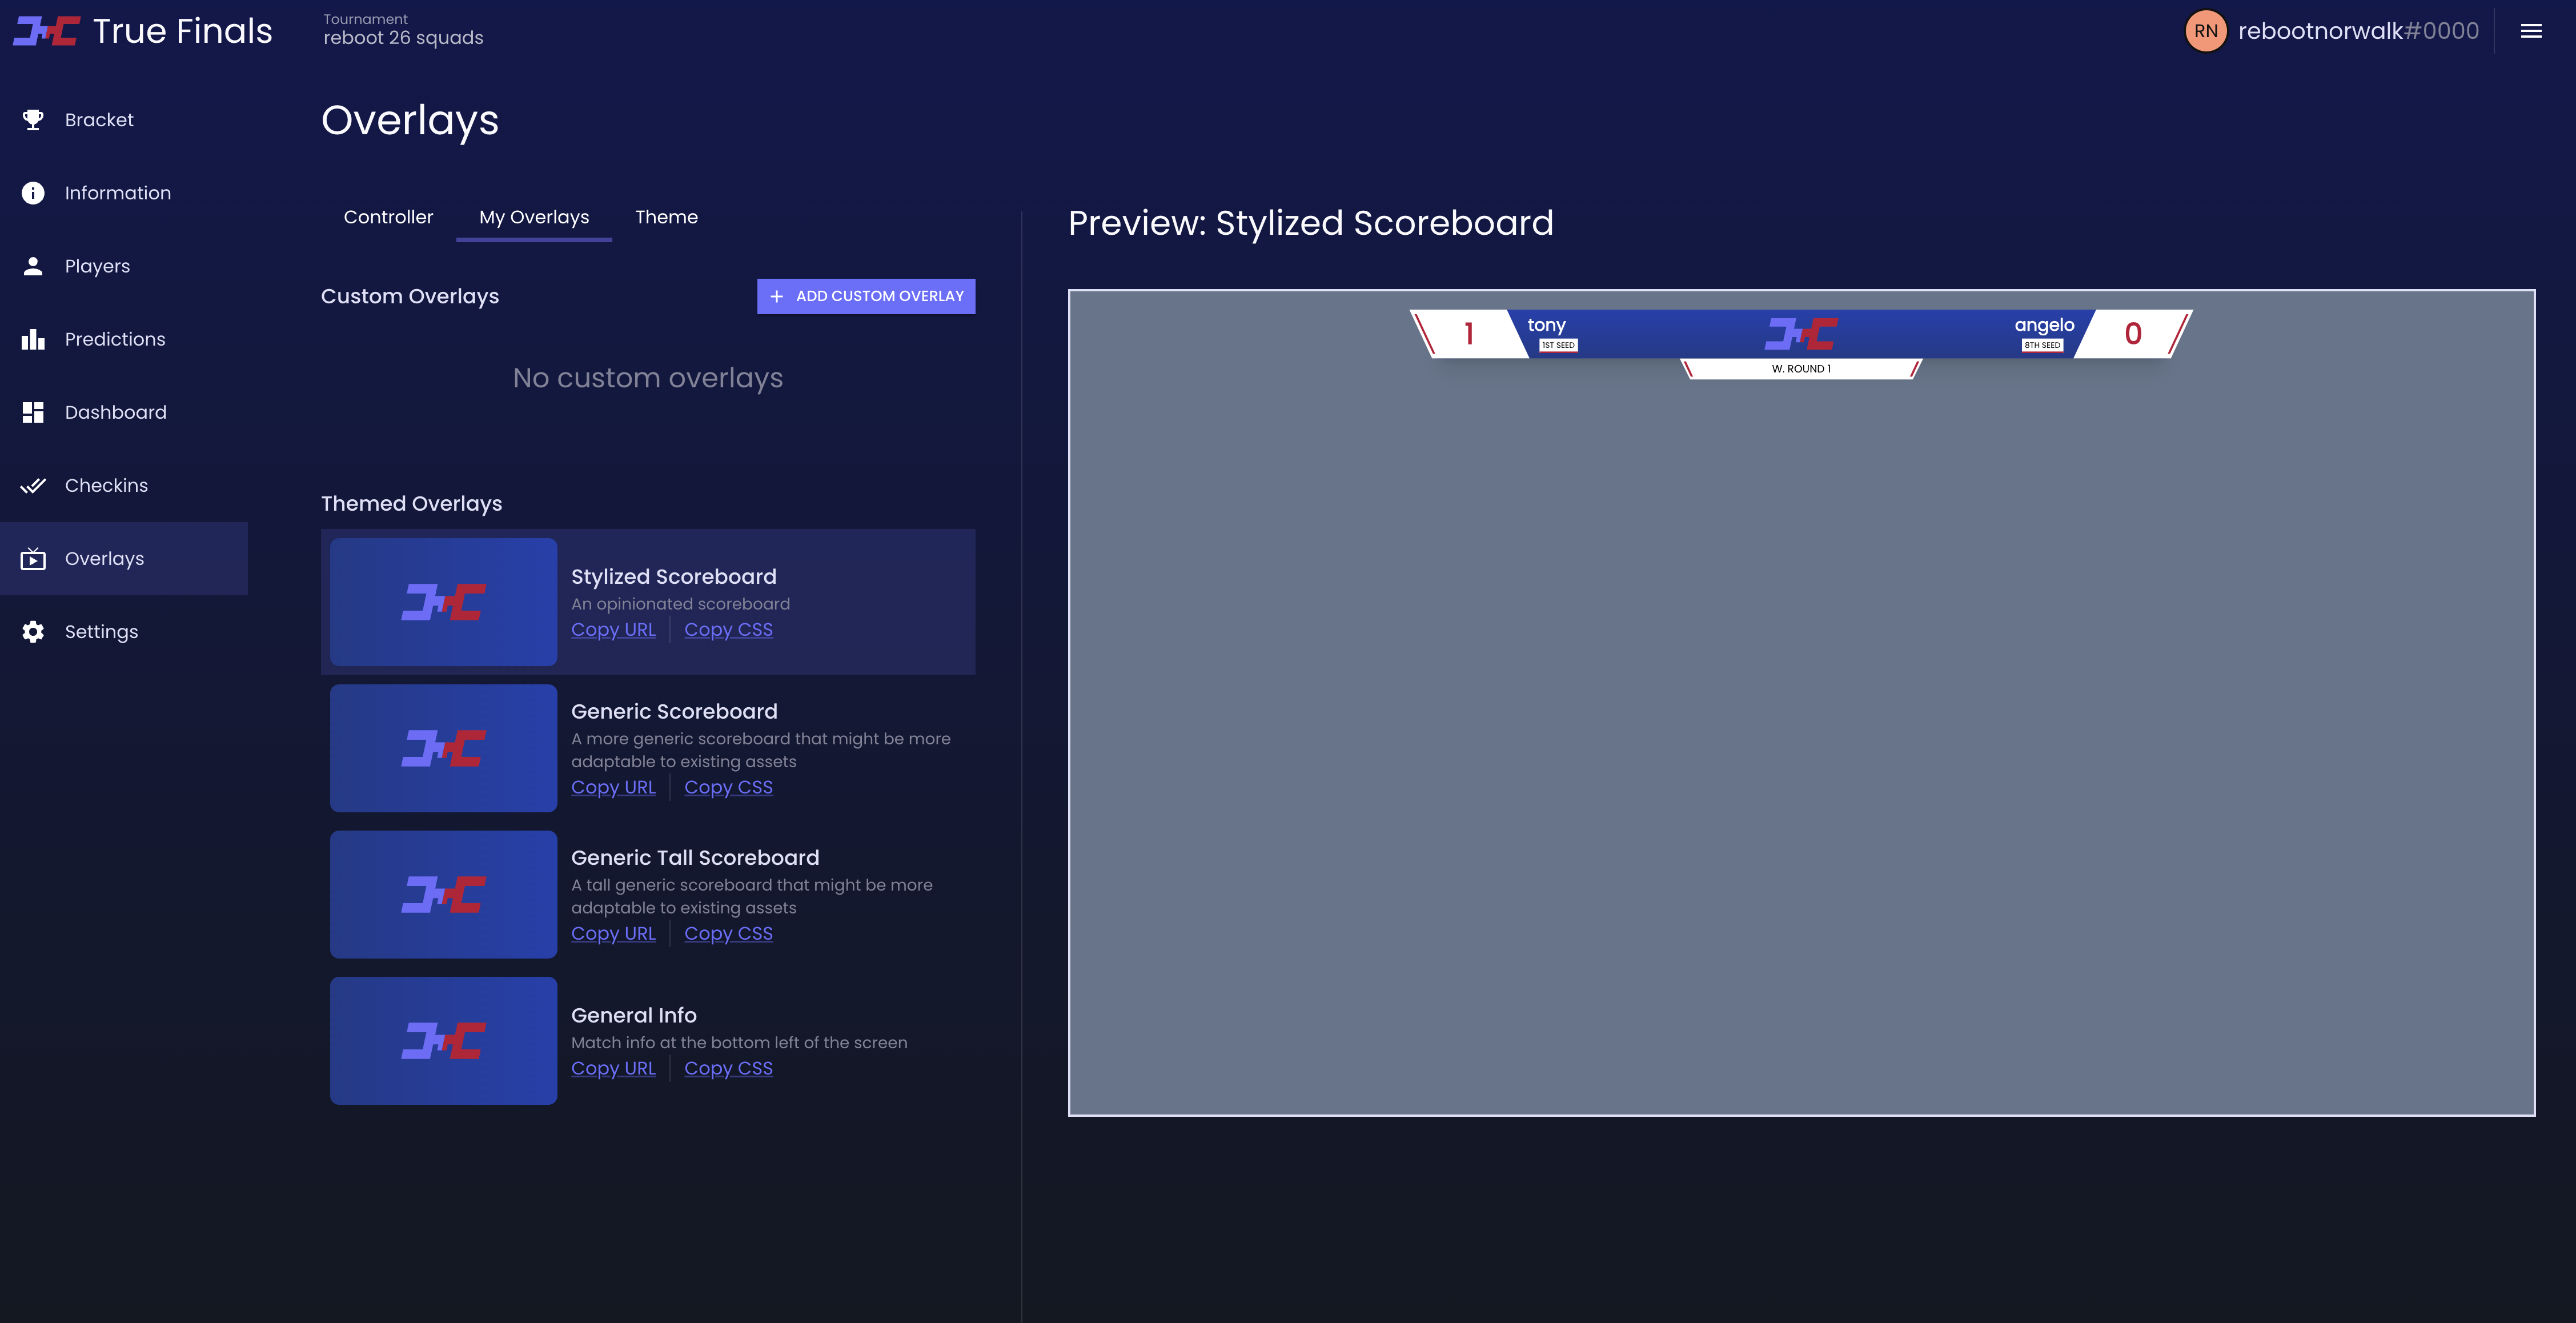This screenshot has height=1323, width=2576.
Task: Open the hamburger menu icon
Action: point(2531,31)
